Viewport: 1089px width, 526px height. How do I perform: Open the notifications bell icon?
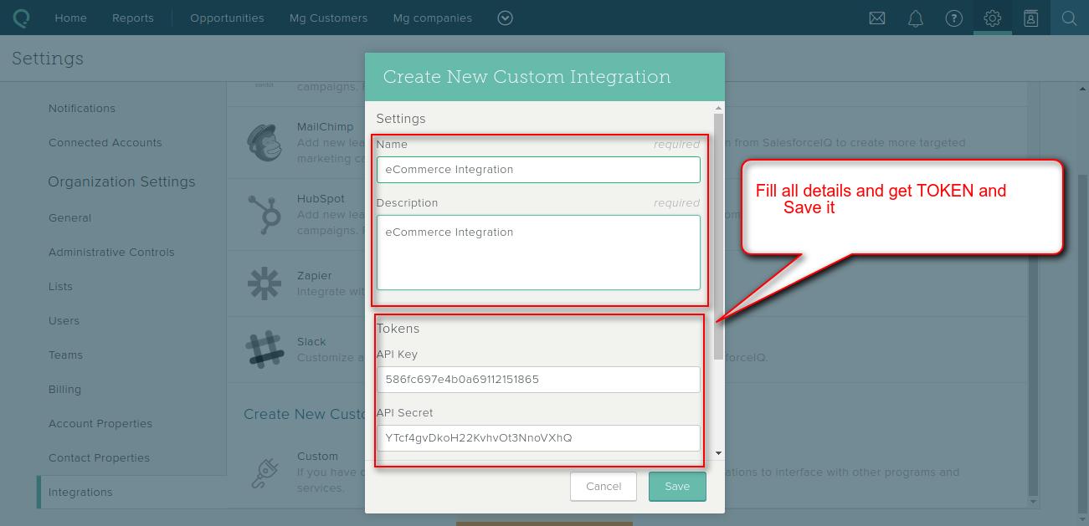click(x=916, y=18)
